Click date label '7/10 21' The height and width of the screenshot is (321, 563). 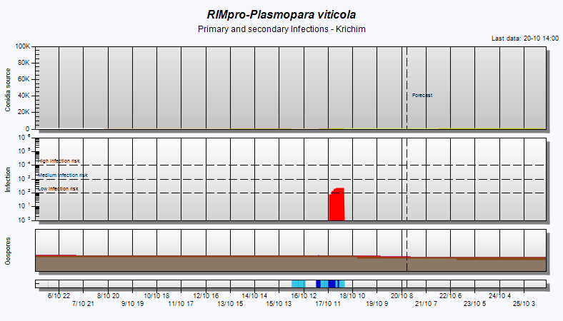click(x=83, y=304)
